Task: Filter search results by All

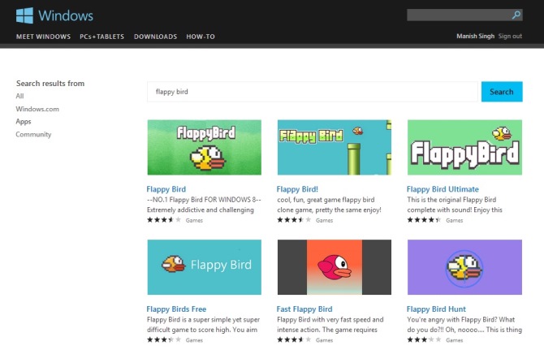Action: coord(19,96)
